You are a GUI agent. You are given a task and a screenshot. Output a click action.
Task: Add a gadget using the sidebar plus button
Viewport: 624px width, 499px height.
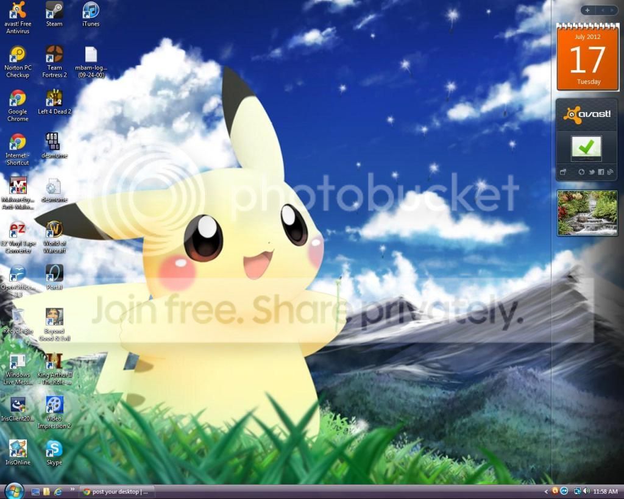[587, 10]
